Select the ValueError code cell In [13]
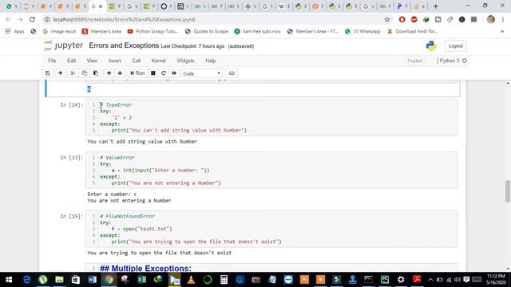 (271, 170)
